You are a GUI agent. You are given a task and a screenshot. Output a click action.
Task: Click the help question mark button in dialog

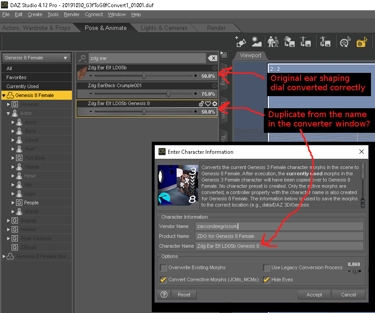click(x=164, y=295)
